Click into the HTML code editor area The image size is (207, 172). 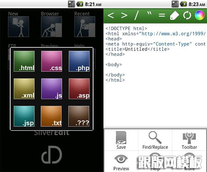(155, 76)
